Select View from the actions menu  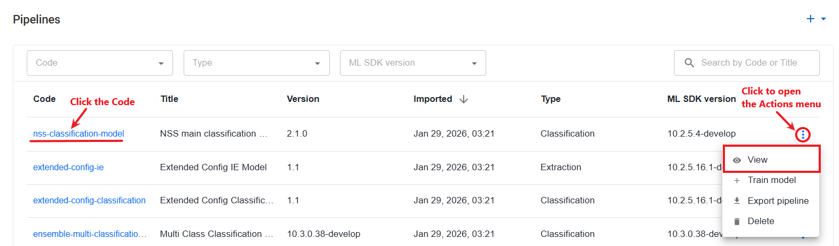[x=771, y=160]
